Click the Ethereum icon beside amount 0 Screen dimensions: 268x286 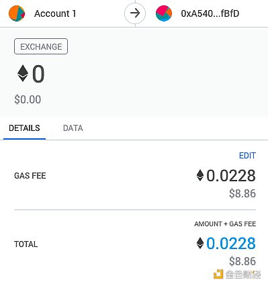point(23,73)
